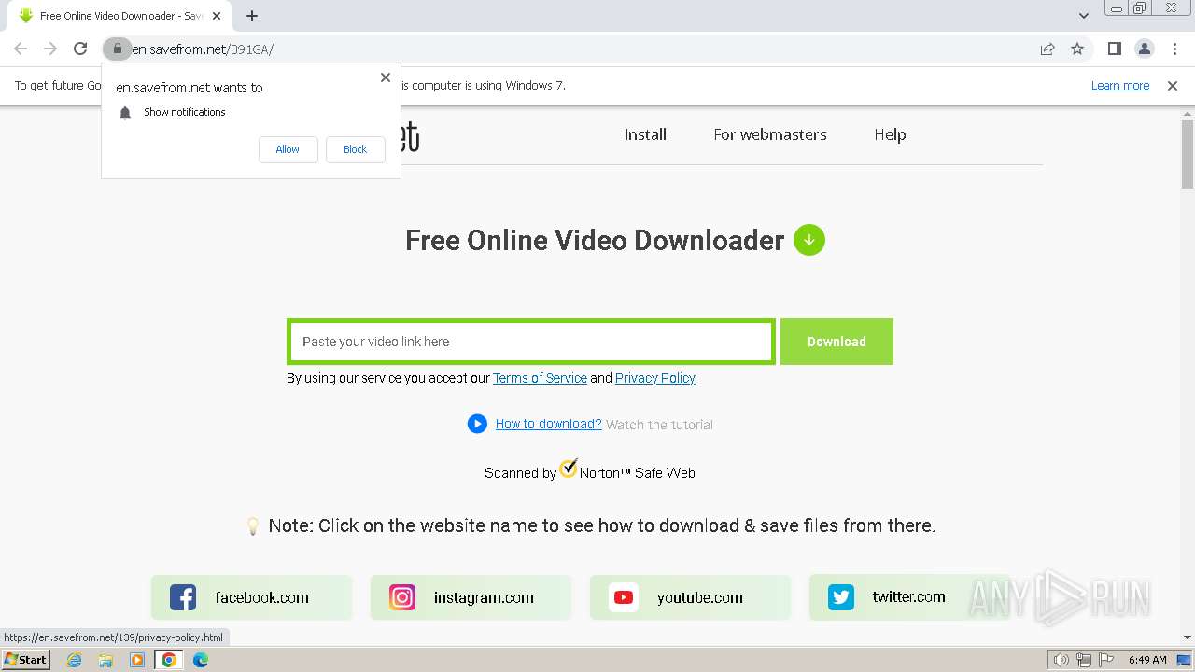
Task: Open the Chrome three-dot menu
Action: pyautogui.click(x=1174, y=49)
